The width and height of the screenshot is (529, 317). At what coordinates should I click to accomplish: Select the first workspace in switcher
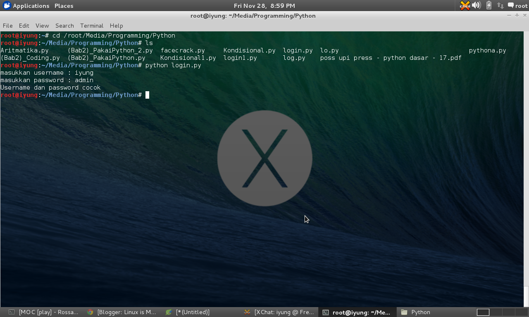tap(483, 312)
